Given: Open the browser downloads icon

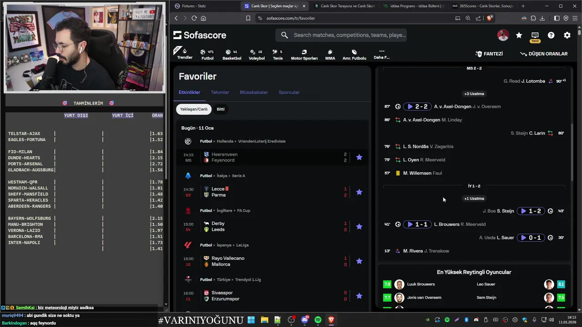Looking at the screenshot, I should coord(542,18).
